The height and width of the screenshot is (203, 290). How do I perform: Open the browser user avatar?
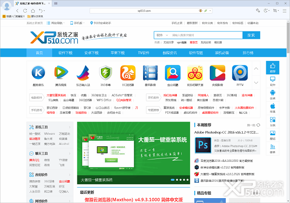click(7, 6)
